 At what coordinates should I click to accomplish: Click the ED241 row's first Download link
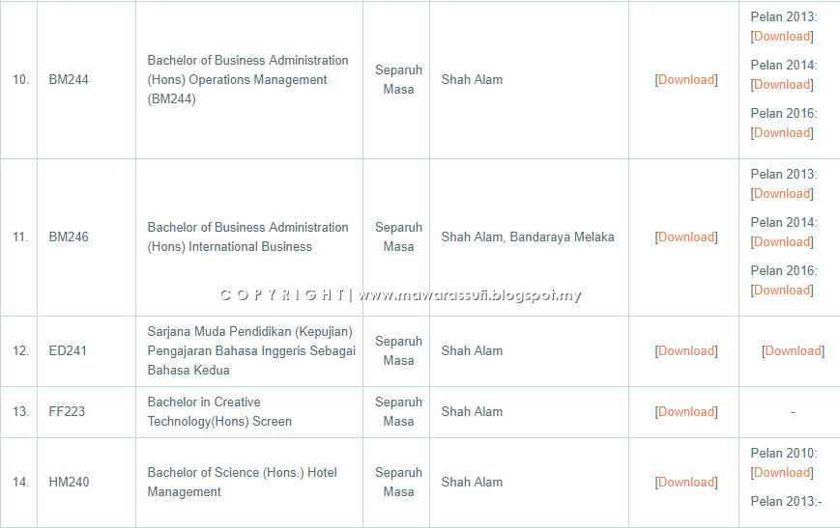coord(686,351)
